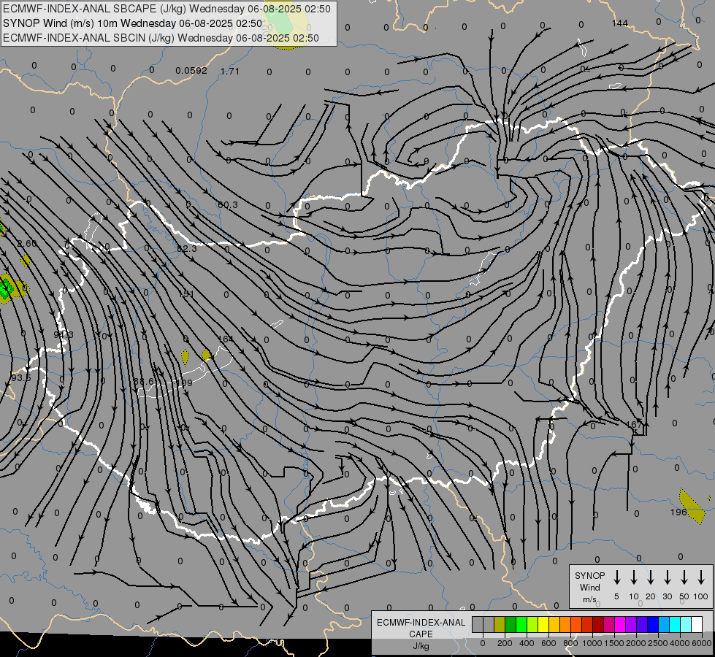Click the 94.3 value on the map
The height and width of the screenshot is (657, 715).
[x=64, y=334]
